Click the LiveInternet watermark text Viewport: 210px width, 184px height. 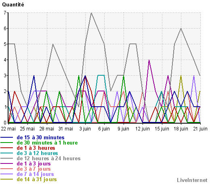coord(192,180)
